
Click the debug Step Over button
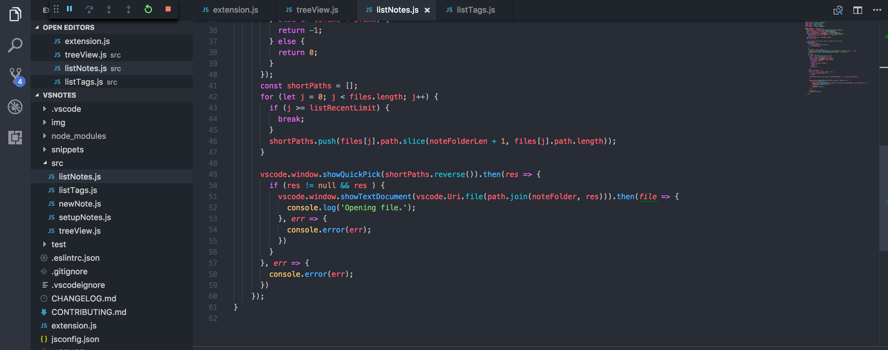[x=89, y=9]
